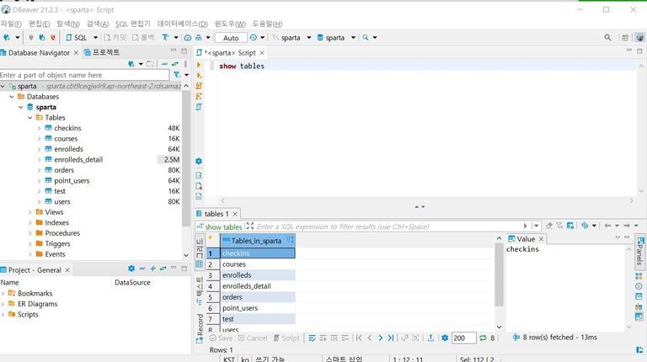Click the results settings gear icon
Image resolution: width=647 pixels, height=362 pixels.
tap(445, 338)
